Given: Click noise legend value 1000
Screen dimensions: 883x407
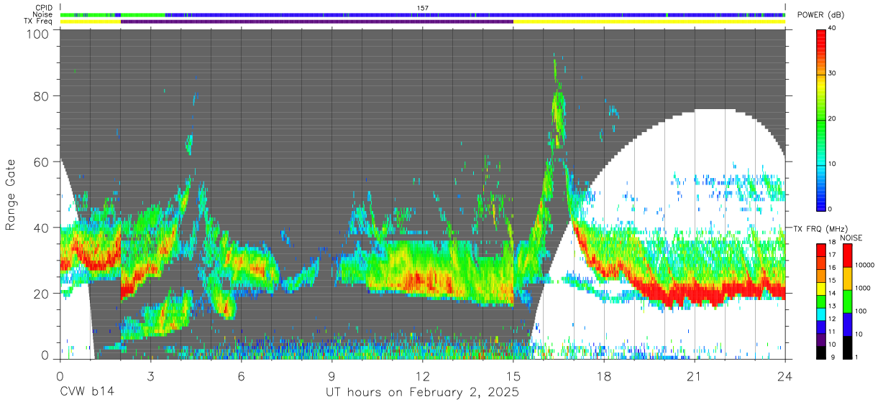Looking at the screenshot, I should pyautogui.click(x=864, y=288).
